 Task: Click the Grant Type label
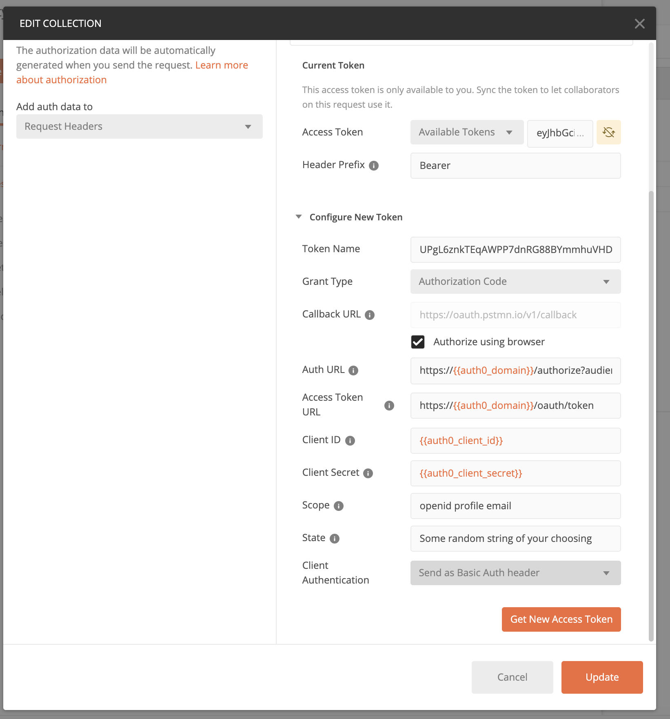[x=327, y=282]
